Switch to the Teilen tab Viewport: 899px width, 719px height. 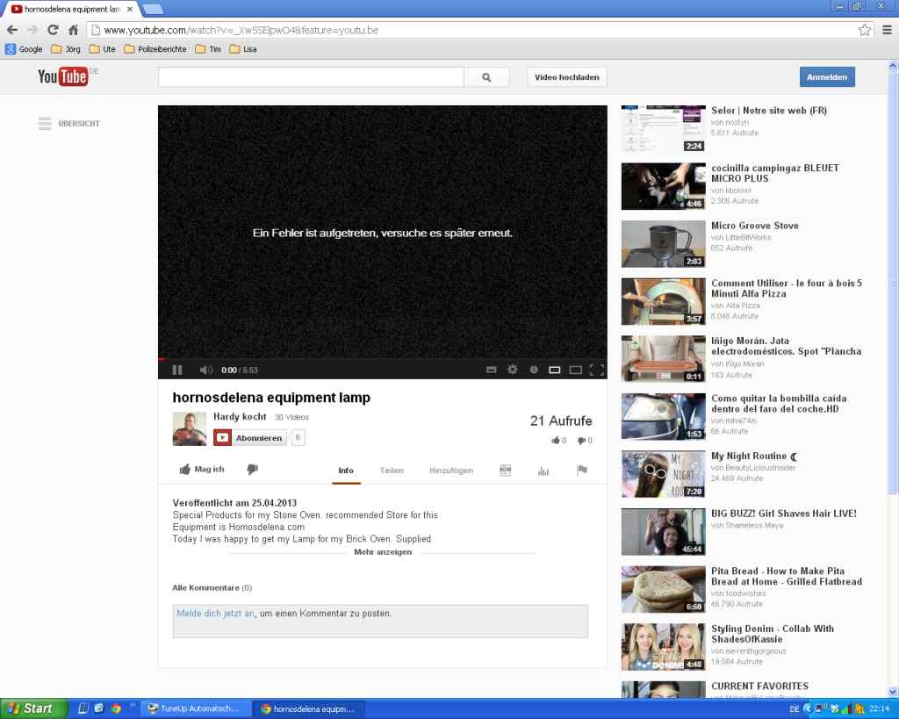click(392, 471)
